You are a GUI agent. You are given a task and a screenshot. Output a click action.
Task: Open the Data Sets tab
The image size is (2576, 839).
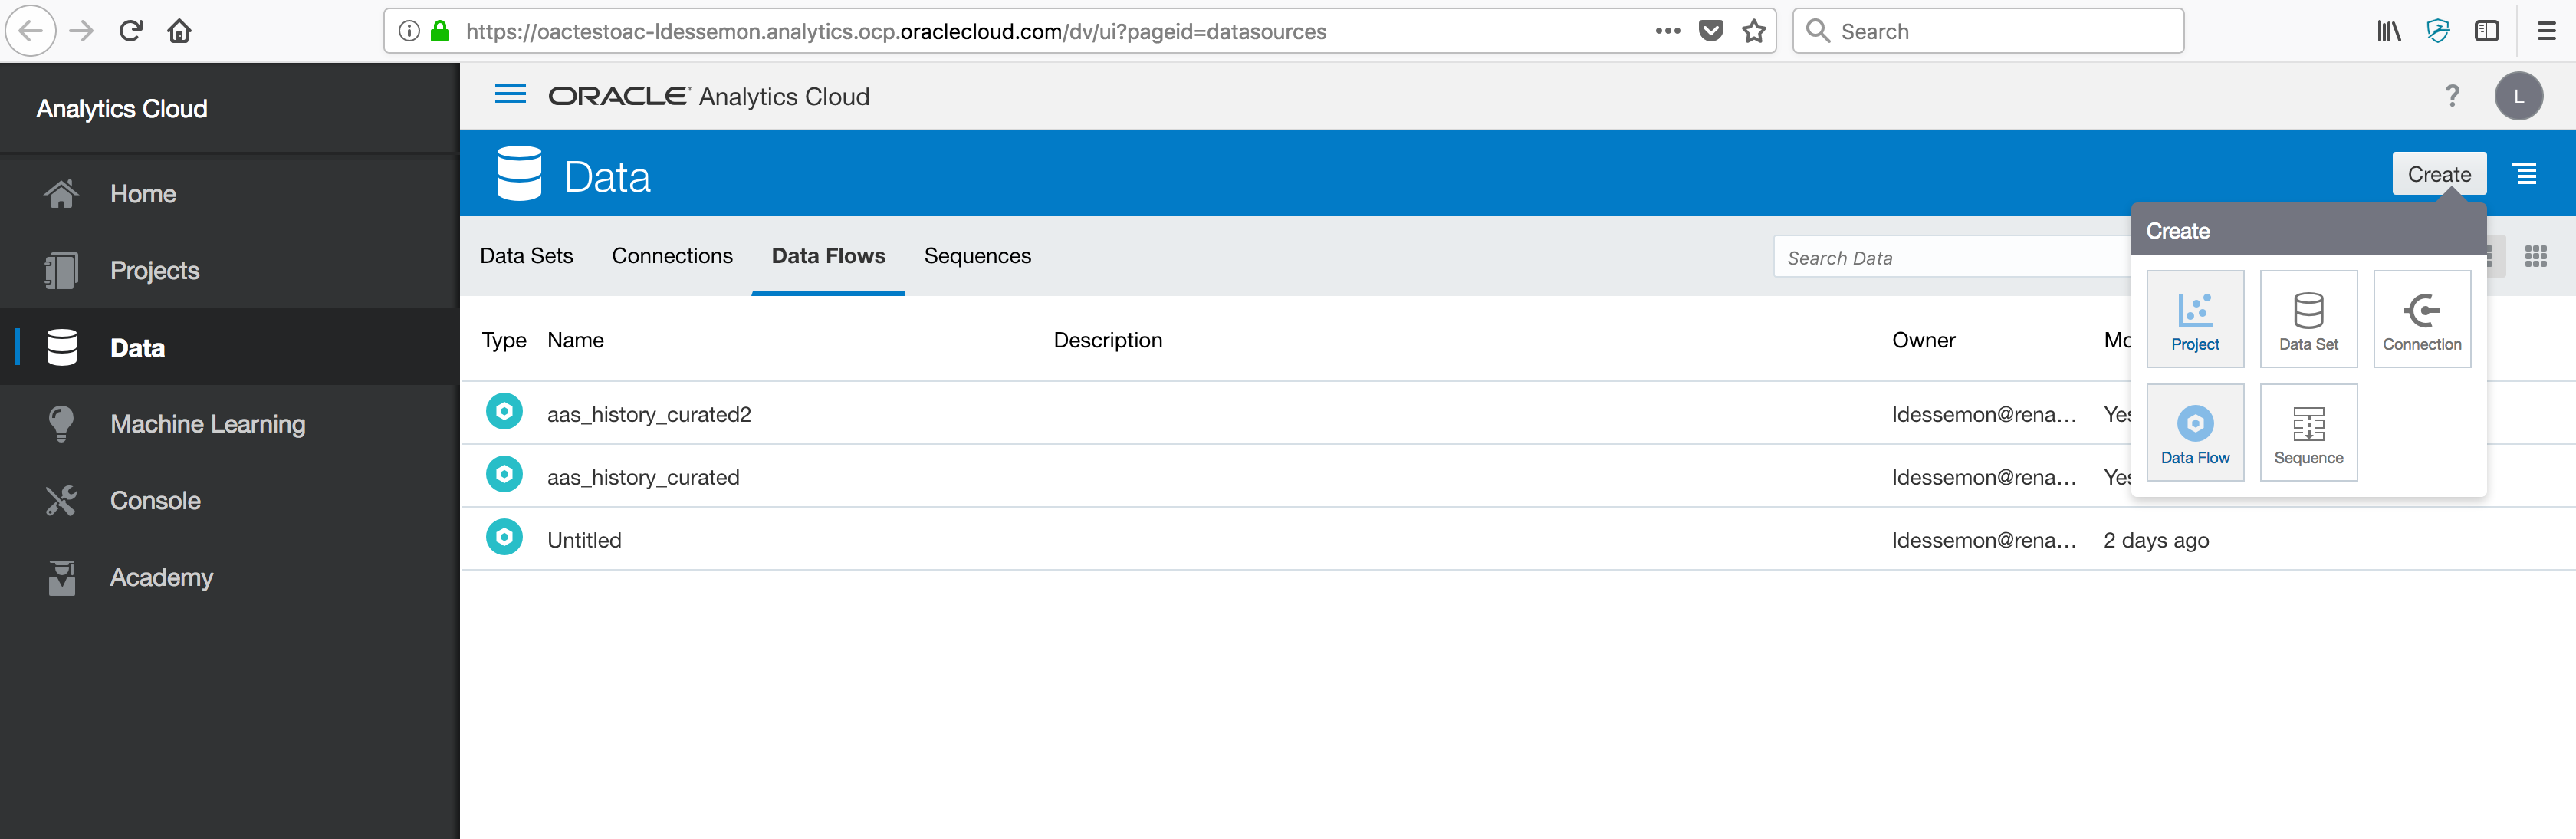pyautogui.click(x=526, y=256)
